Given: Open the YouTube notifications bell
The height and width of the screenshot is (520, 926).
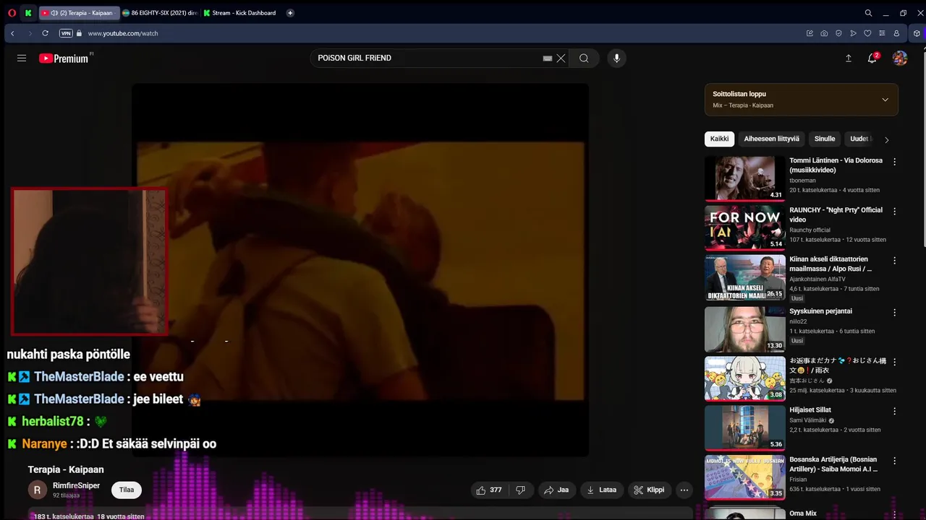Looking at the screenshot, I should (x=872, y=58).
